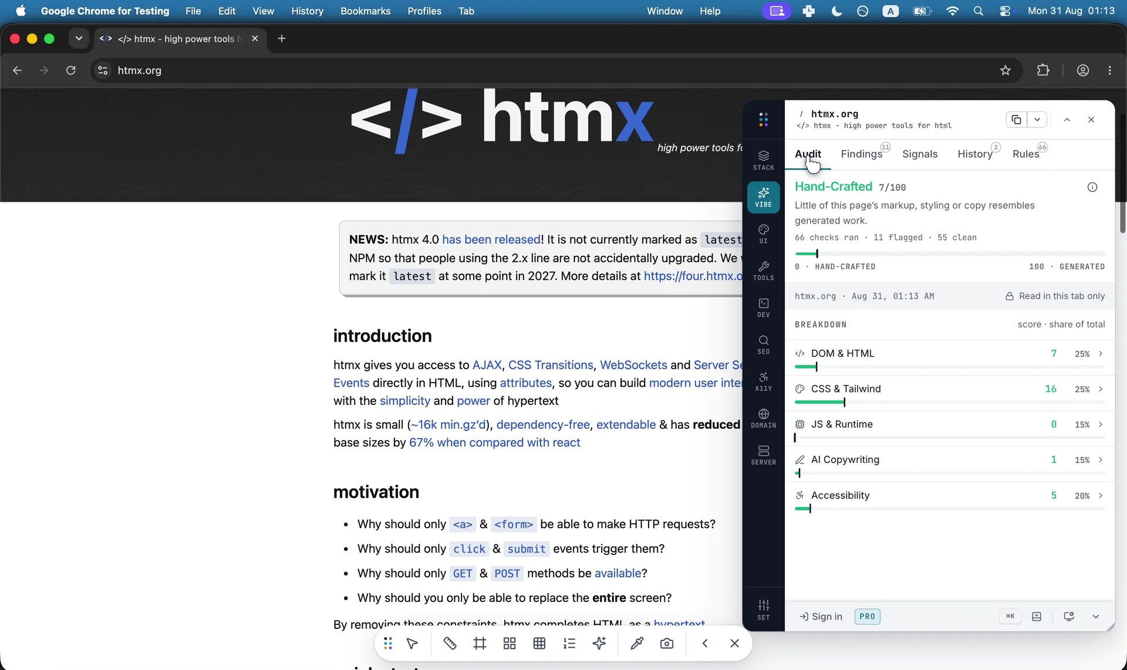Viewport: 1127px width, 670px height.
Task: Open the copy options dropdown arrow
Action: pyautogui.click(x=1037, y=120)
